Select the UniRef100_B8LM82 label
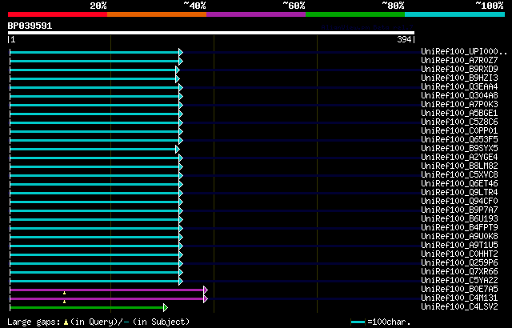 (x=459, y=166)
